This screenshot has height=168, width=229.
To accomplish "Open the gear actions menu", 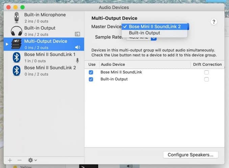I will [32, 160].
